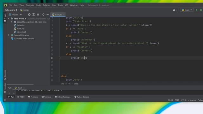Viewport: 203px width, 114px height.
Task: Click the print("Bye") code line
Action: pos(74,80)
